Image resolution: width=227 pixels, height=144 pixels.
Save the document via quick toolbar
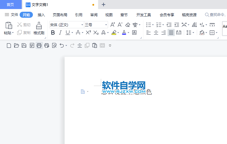pyautogui.click(x=24, y=46)
